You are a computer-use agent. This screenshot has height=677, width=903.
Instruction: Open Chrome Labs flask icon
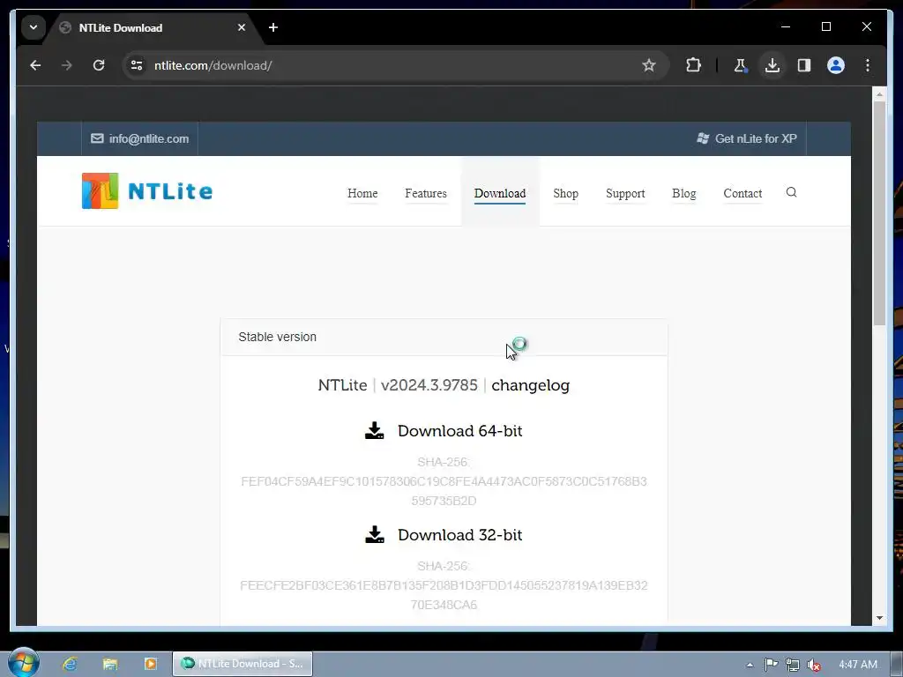tap(741, 65)
